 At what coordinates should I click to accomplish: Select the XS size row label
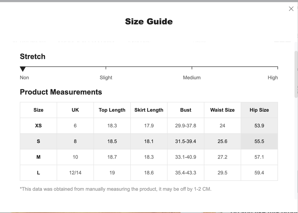pos(38,126)
